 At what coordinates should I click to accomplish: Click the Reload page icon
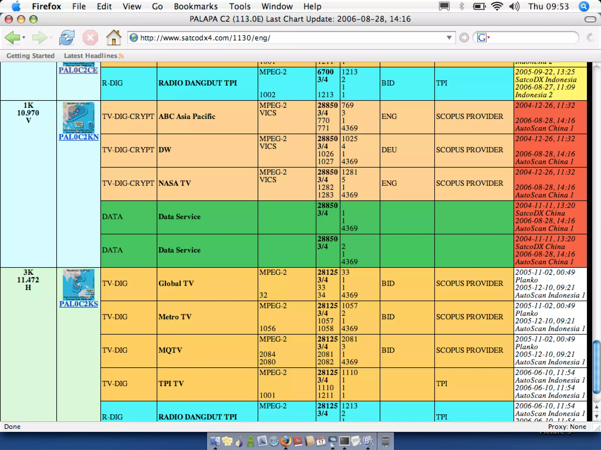click(x=67, y=37)
